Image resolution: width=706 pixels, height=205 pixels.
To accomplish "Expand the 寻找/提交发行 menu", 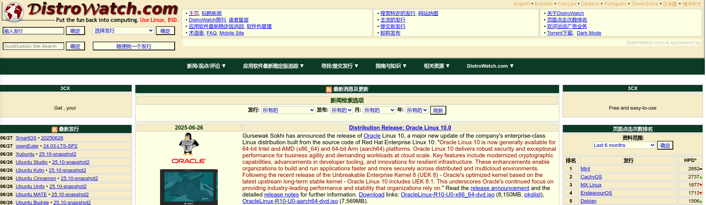I will 340,66.
